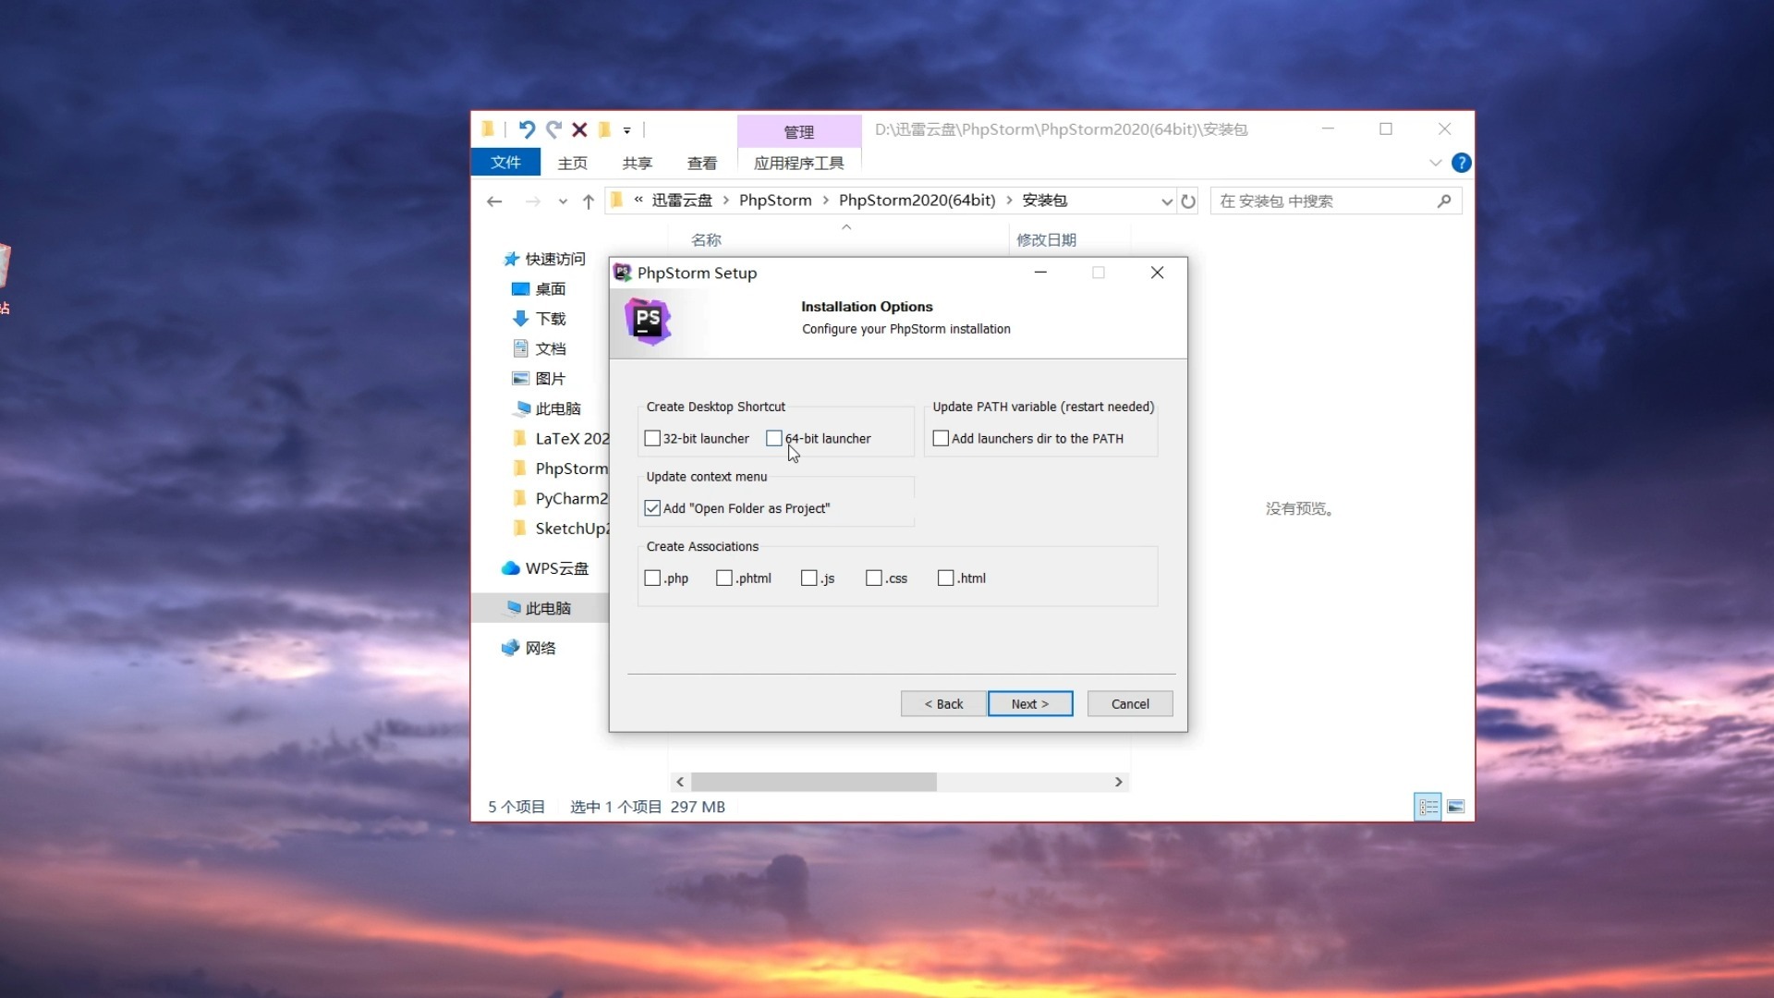The image size is (1774, 998).
Task: Click the folder icon in address bar
Action: tap(617, 201)
